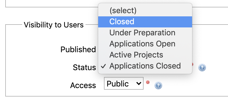The image size is (228, 106).
Task: Click the help icon beside Status
Action: [x=202, y=68]
